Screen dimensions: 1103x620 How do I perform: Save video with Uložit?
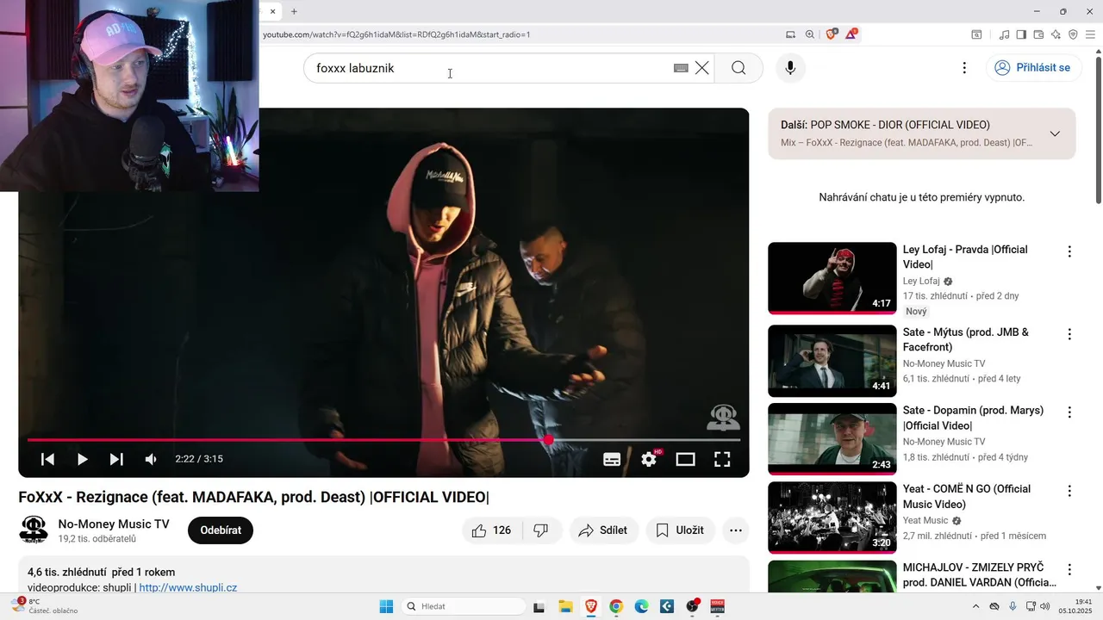pyautogui.click(x=681, y=530)
